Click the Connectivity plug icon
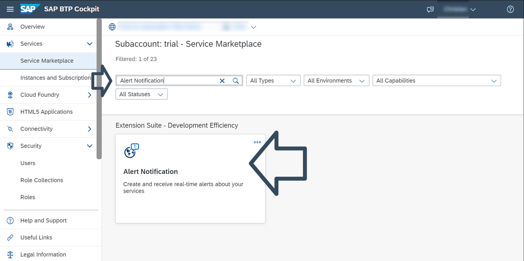 tap(10, 129)
